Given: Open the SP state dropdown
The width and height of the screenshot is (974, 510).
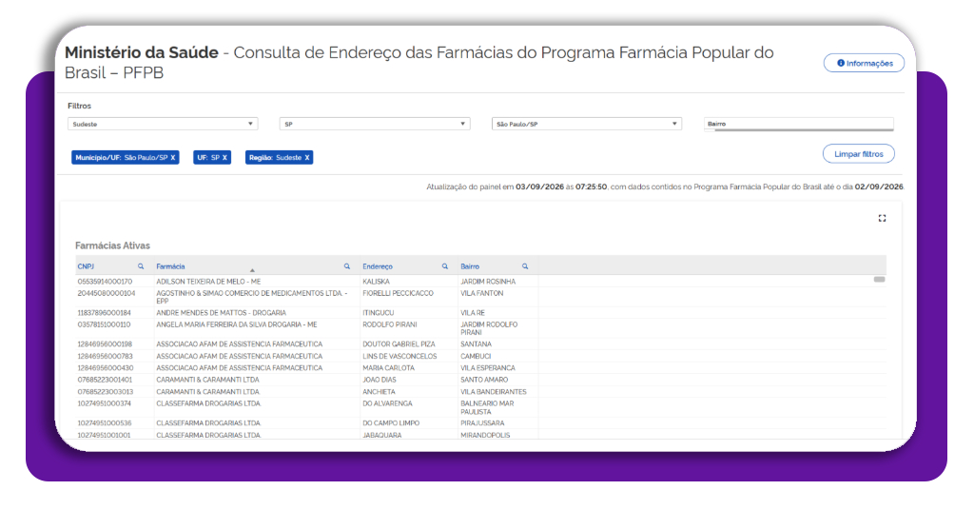Looking at the screenshot, I should pyautogui.click(x=375, y=125).
